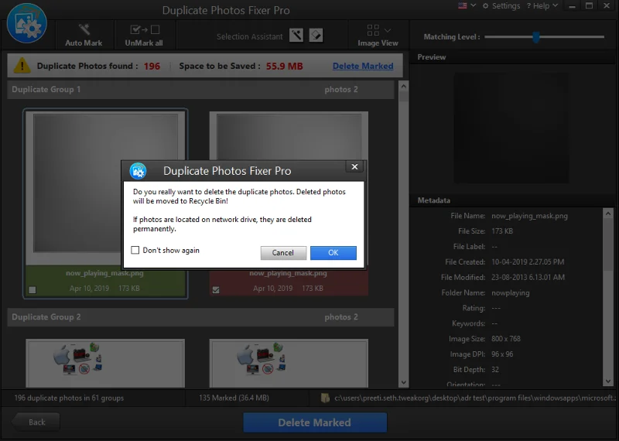Click the Auto Mark label
619x441 pixels.
(84, 43)
